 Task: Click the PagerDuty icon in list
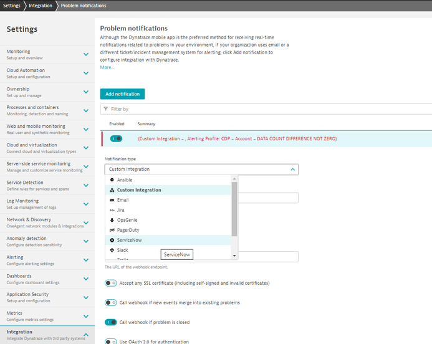coord(112,230)
